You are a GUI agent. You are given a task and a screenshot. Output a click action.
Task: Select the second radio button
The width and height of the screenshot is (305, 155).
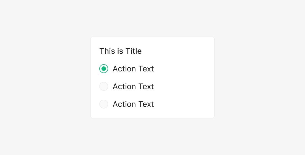[104, 86]
